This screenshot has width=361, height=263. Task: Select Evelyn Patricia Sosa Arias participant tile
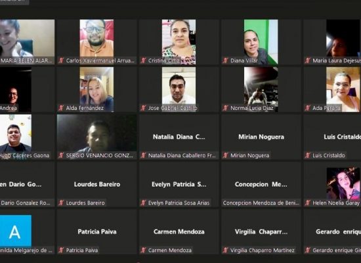coord(179,184)
